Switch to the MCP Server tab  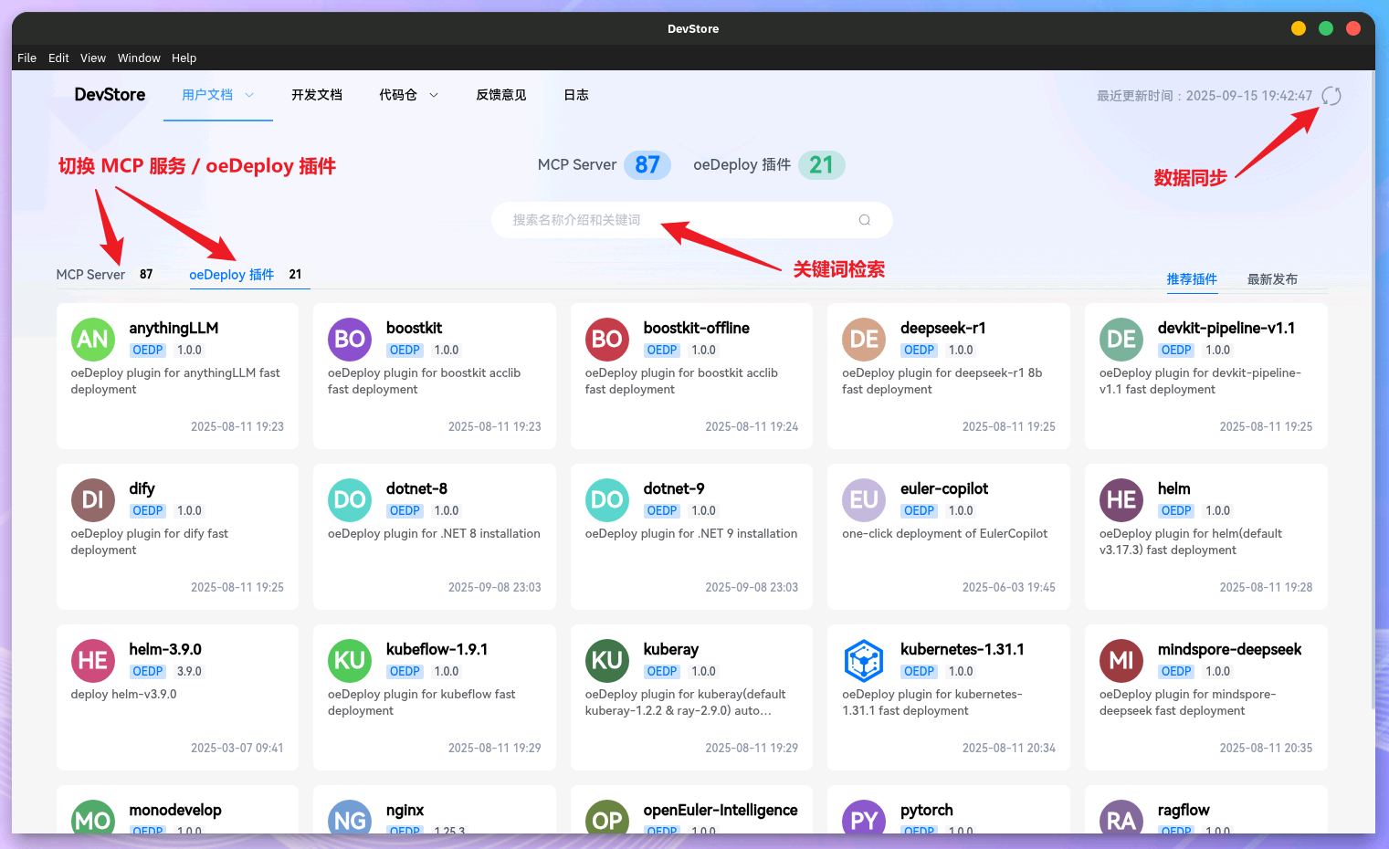[x=90, y=275]
